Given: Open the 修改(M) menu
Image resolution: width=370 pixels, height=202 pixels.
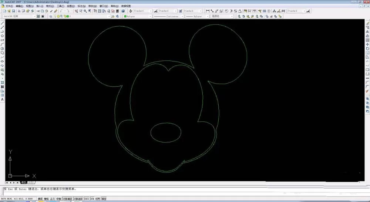Looking at the screenshot, I should click(92, 6).
